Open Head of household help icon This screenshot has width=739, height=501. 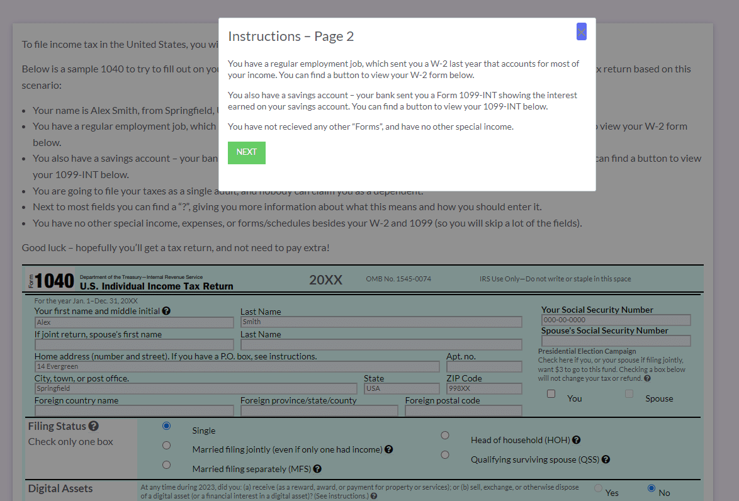tap(577, 439)
